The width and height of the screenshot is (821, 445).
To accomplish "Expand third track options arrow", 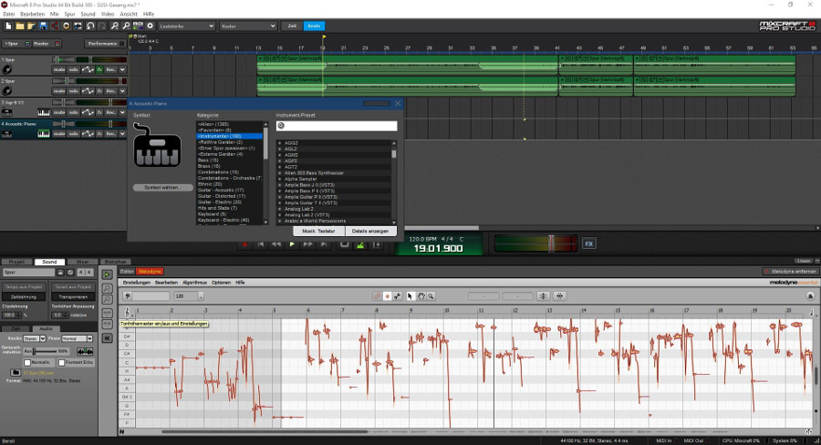I will point(122,112).
